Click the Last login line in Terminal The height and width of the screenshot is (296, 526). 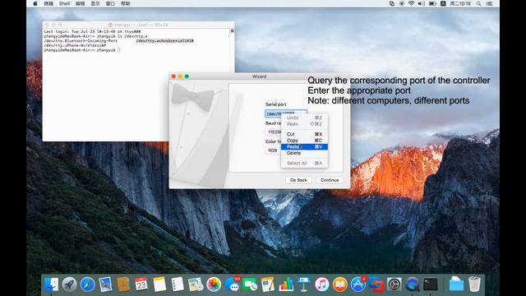click(92, 31)
